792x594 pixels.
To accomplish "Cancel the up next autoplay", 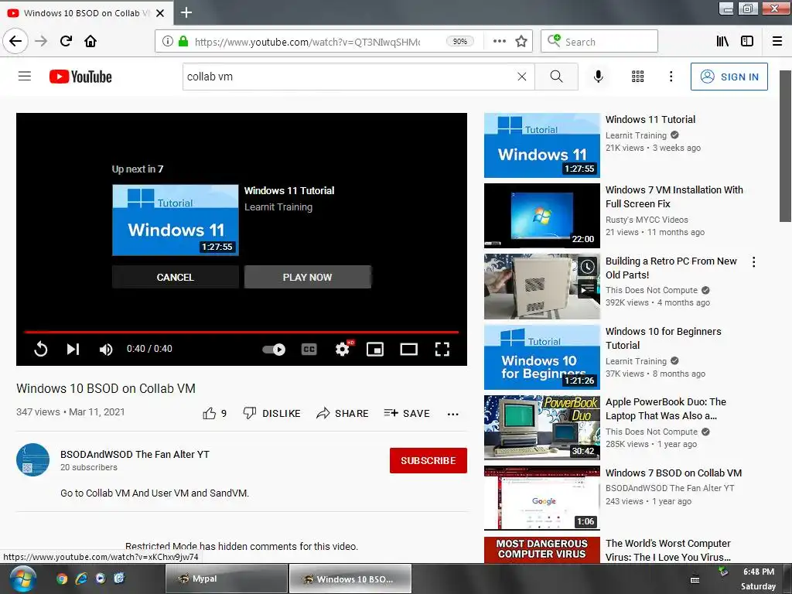I will click(x=176, y=278).
